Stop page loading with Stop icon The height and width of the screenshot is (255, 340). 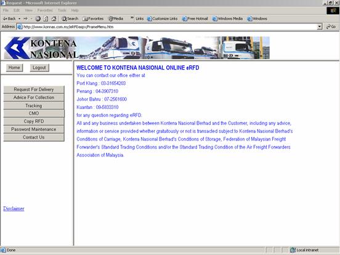pos(38,18)
